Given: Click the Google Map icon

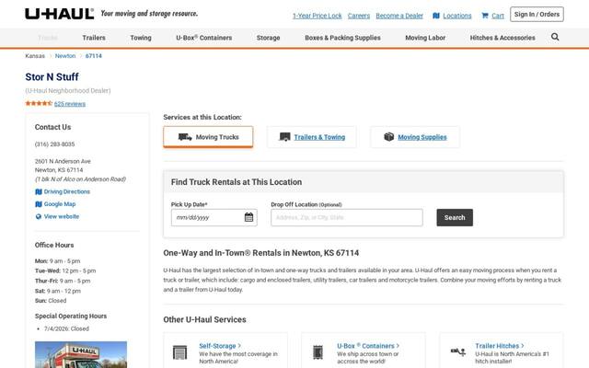Looking at the screenshot, I should [39, 204].
